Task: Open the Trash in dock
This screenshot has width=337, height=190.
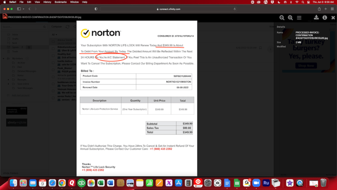Action: [323, 183]
